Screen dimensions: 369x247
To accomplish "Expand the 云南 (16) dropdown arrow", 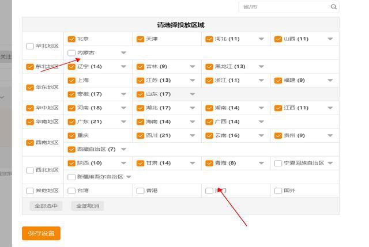I will tap(261, 136).
